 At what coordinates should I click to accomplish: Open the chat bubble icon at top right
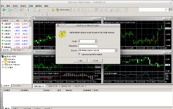point(170,9)
